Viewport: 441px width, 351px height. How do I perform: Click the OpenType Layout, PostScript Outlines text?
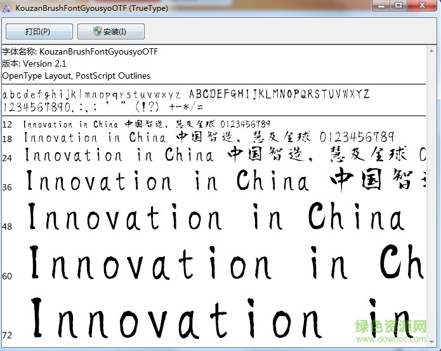pos(76,76)
